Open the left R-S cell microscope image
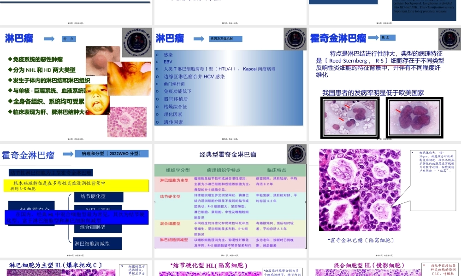 coord(351,117)
